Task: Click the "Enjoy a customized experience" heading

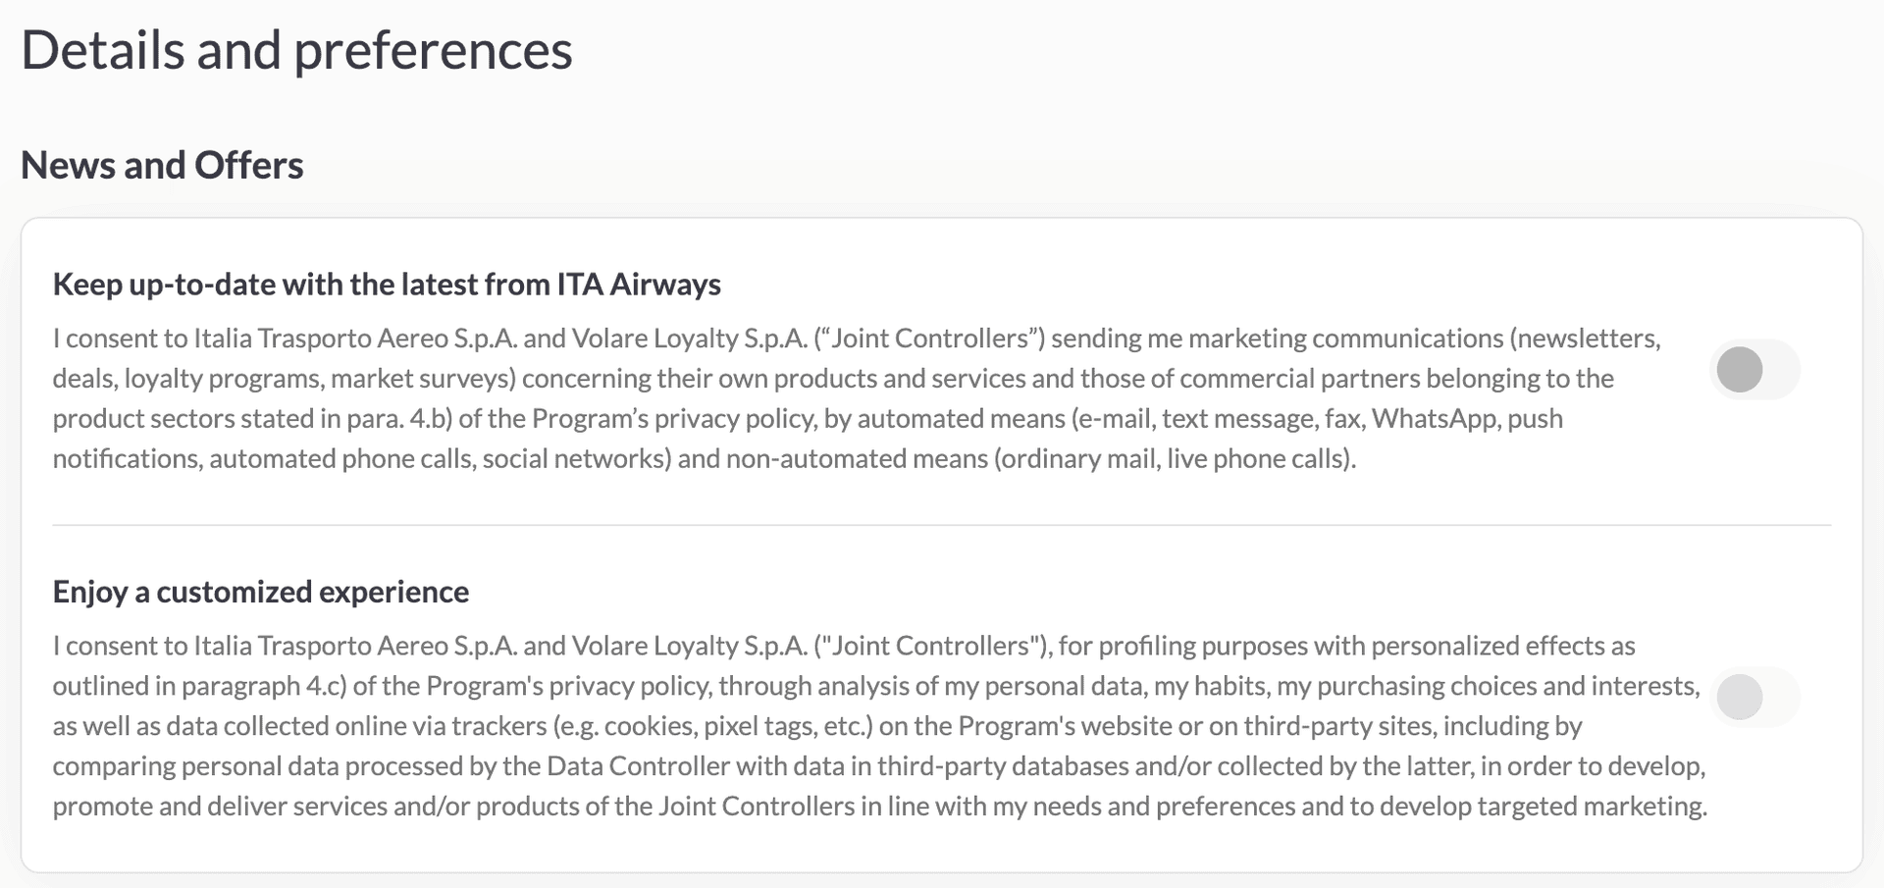Action: pos(260,592)
